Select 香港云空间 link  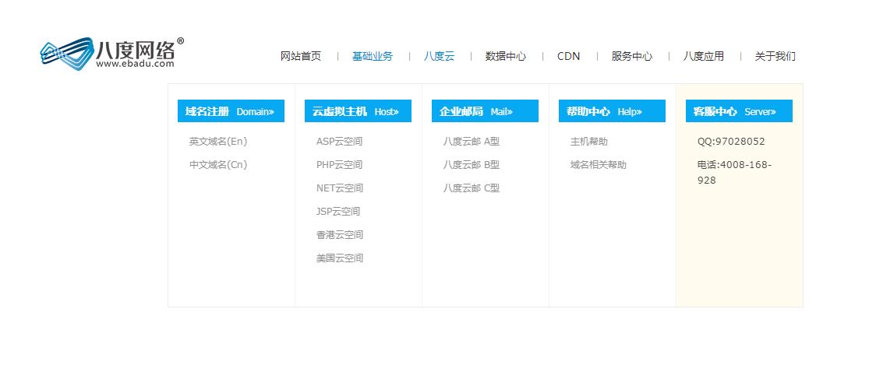pyautogui.click(x=339, y=234)
